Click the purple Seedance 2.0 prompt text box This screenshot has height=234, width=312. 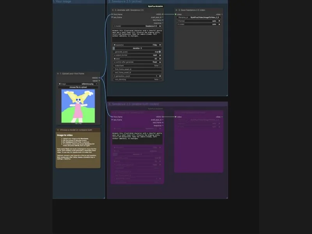point(137,138)
